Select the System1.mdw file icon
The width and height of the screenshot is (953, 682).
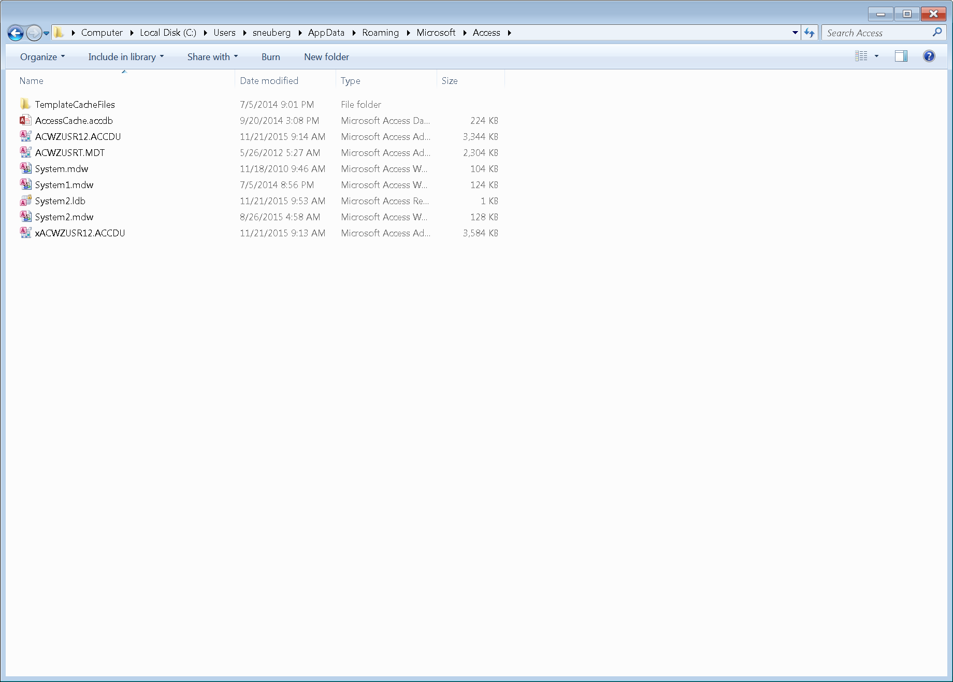coord(25,184)
